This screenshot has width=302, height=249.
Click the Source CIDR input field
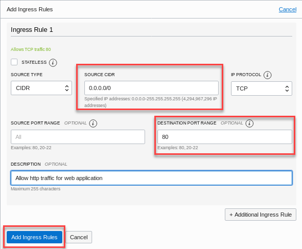pyautogui.click(x=151, y=88)
